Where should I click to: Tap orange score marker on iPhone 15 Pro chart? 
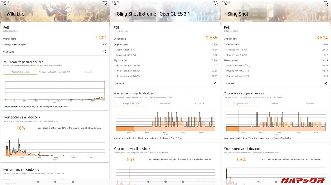coord(5,100)
